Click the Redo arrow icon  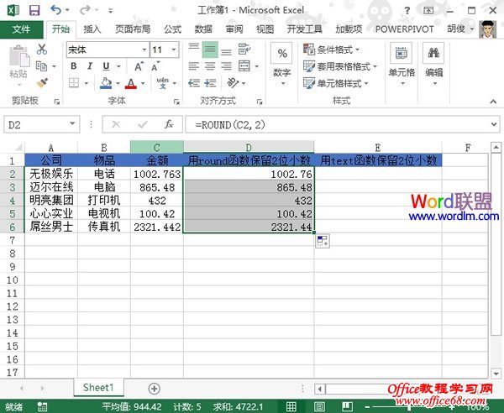pyautogui.click(x=85, y=10)
